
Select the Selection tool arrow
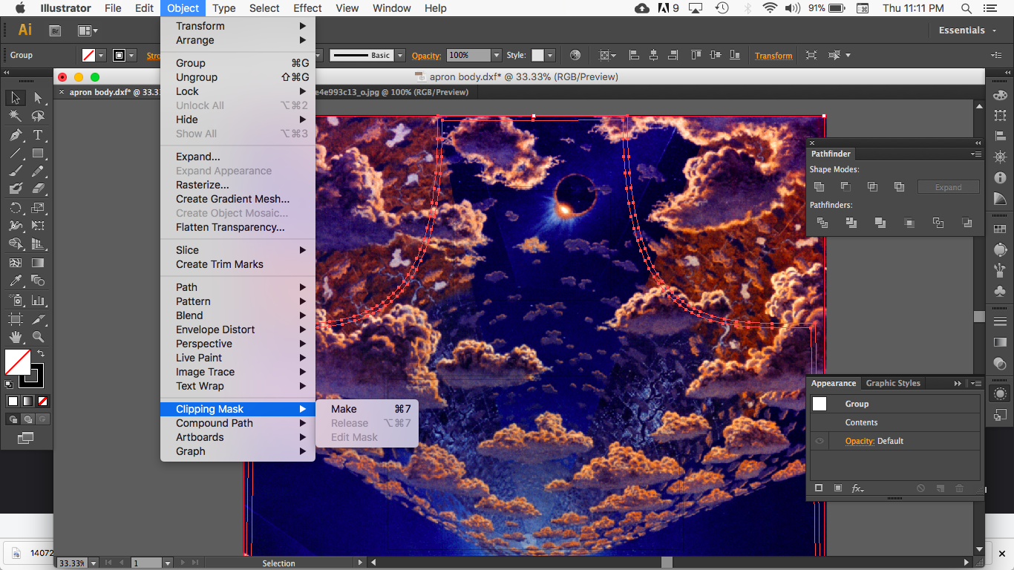click(x=15, y=98)
